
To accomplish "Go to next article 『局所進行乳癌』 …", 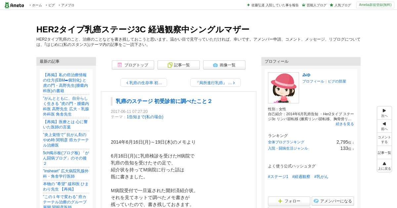I will pyautogui.click(x=215, y=83).
